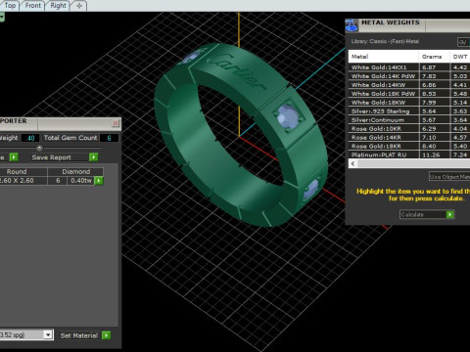Switch to the Right viewport tab

pyautogui.click(x=58, y=5)
